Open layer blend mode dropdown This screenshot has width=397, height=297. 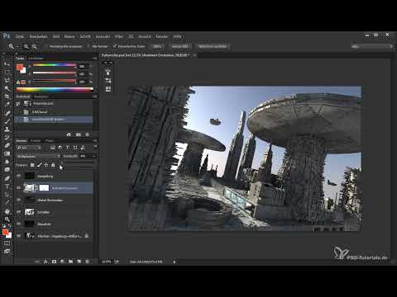point(38,156)
